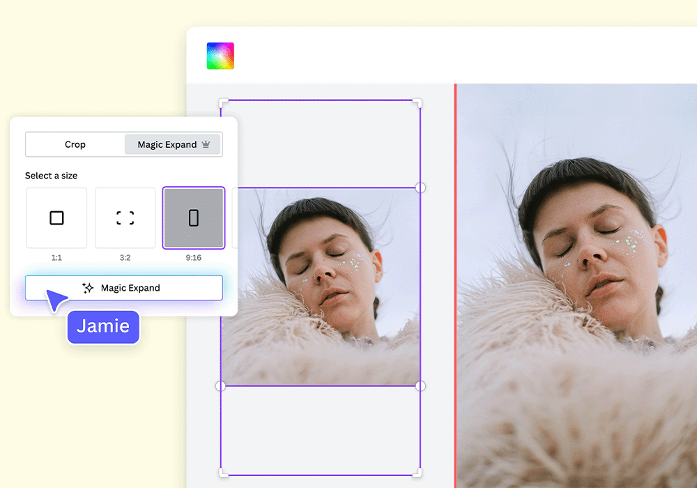Click the top-right corner handle of expand frame
Viewport: 697px width, 488px height.
coord(417,104)
